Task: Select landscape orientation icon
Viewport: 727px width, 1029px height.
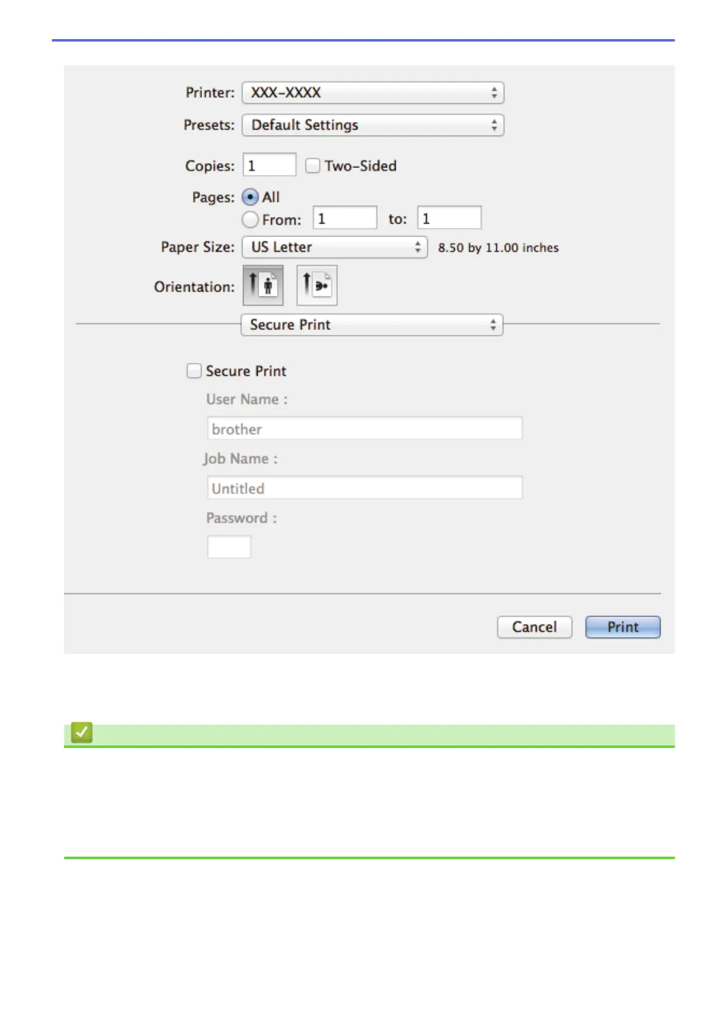Action: pyautogui.click(x=317, y=285)
